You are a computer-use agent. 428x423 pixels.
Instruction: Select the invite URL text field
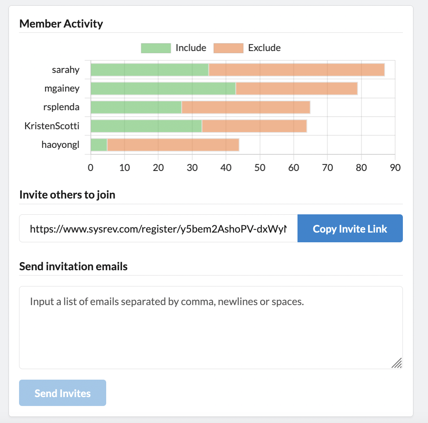tap(158, 229)
